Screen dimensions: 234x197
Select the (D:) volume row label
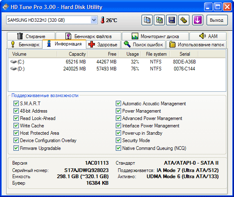point(21,69)
